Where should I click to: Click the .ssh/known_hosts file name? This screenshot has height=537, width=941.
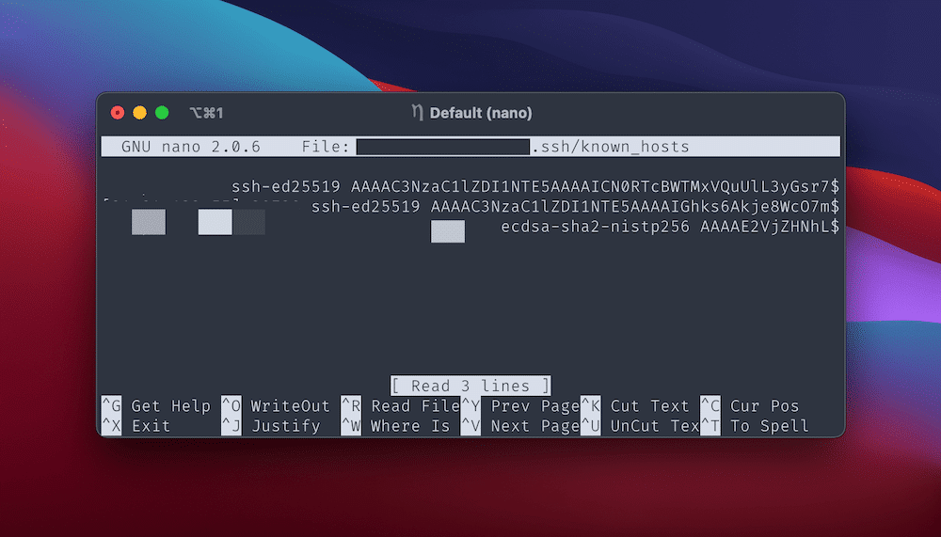(x=611, y=147)
